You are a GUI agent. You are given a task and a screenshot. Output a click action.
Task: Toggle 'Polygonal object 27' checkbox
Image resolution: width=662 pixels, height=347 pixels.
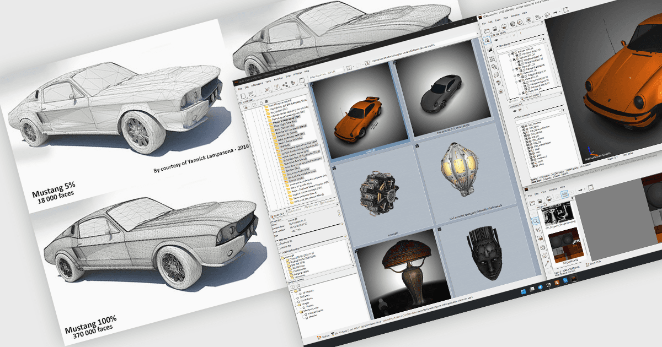[522, 77]
